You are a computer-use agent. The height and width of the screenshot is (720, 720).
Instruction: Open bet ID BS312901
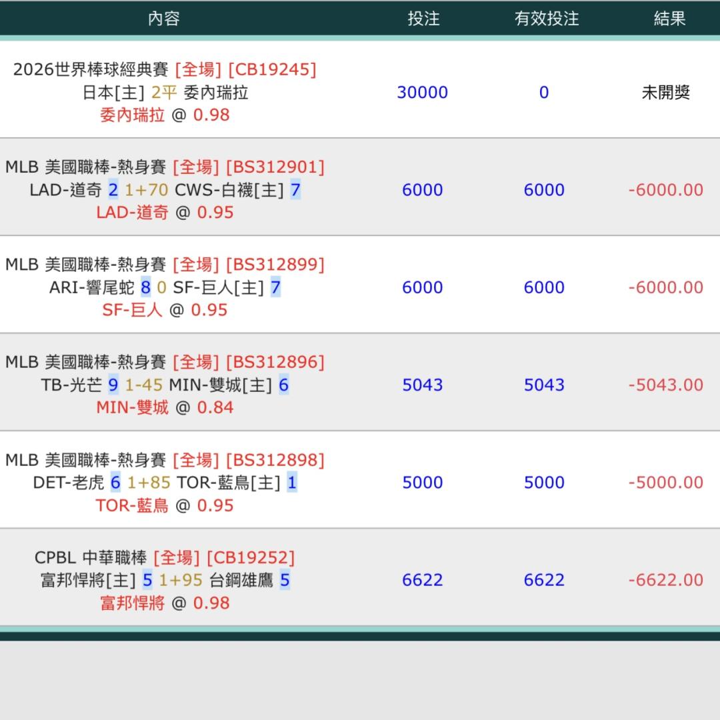pos(275,167)
